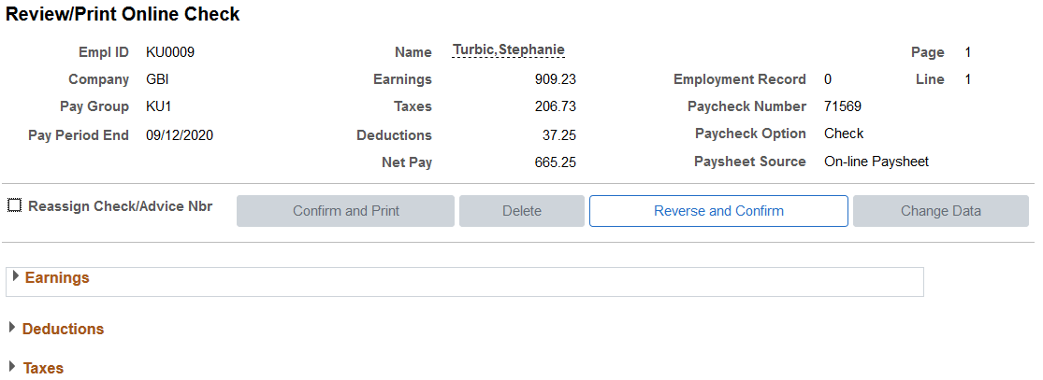Click the Empl ID value KU0009
The width and height of the screenshot is (1043, 380).
[x=170, y=52]
